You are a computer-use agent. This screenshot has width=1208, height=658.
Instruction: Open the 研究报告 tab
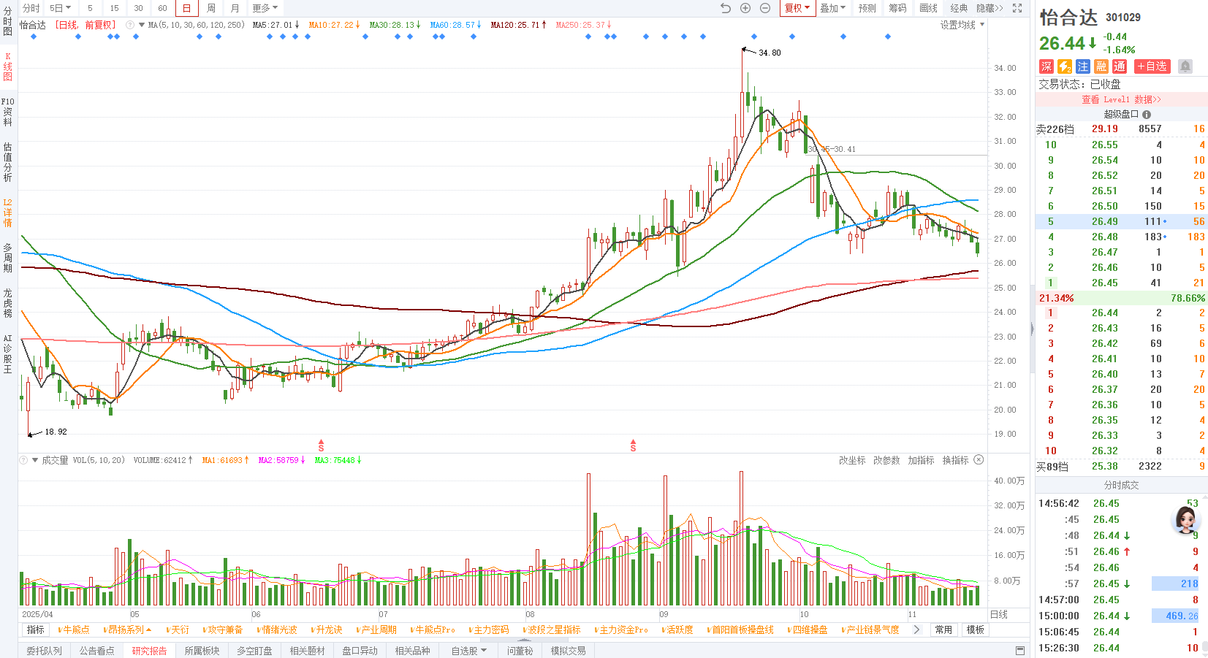tap(149, 651)
